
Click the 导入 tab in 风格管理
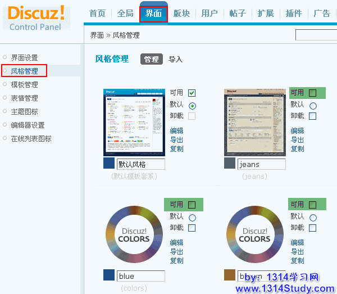pos(176,60)
